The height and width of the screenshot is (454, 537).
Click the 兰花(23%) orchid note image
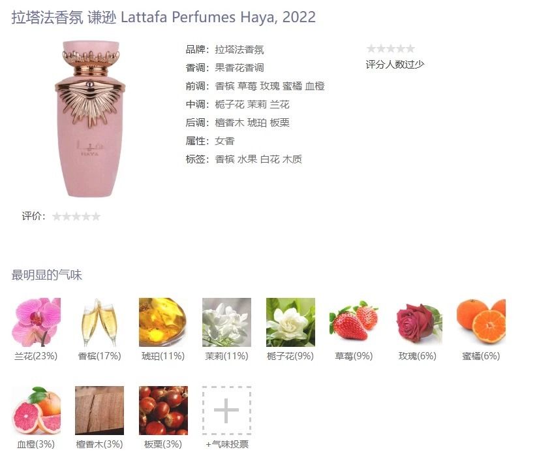coord(36,322)
